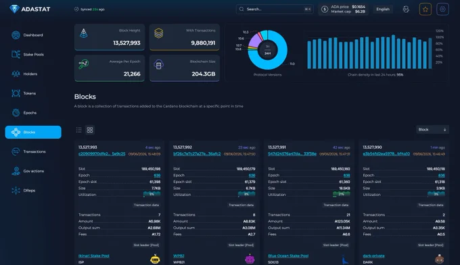The height and width of the screenshot is (265, 460).
Task: Open the Stake Pools sidebar icon
Action: [x=16, y=54]
